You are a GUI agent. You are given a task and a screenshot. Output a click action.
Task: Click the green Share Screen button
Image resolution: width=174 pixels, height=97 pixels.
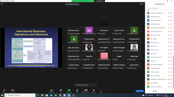tap(69, 91)
